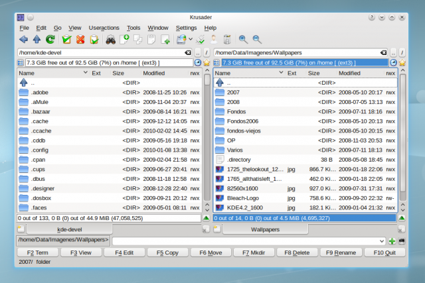Click the green Reload icon
Viewport: 425px width, 283px height.
[x=50, y=40]
